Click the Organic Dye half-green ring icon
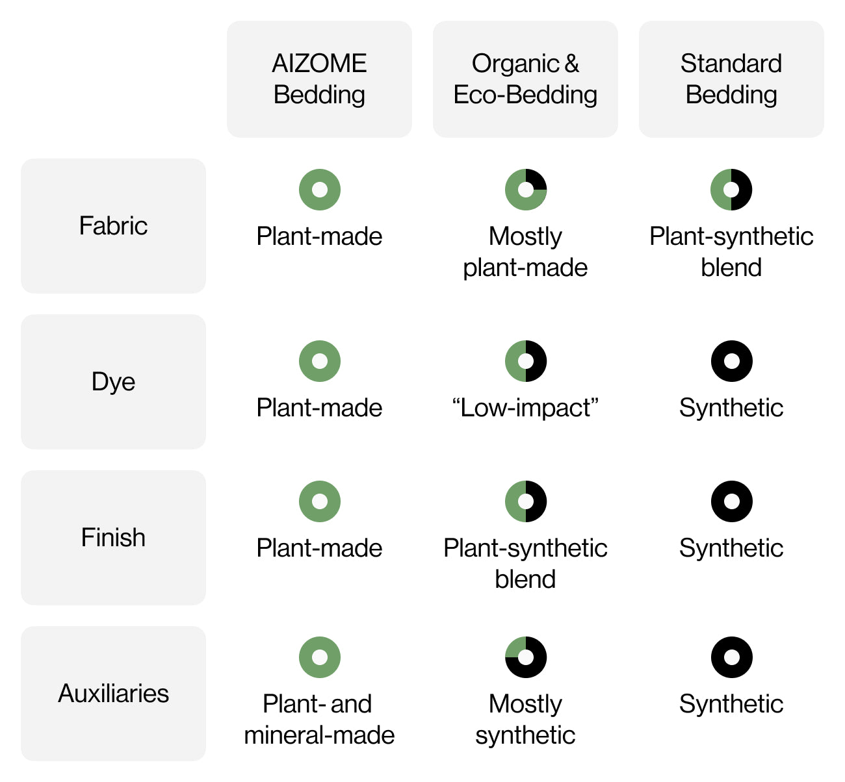Viewport: 845px width, 782px height. pos(525,361)
